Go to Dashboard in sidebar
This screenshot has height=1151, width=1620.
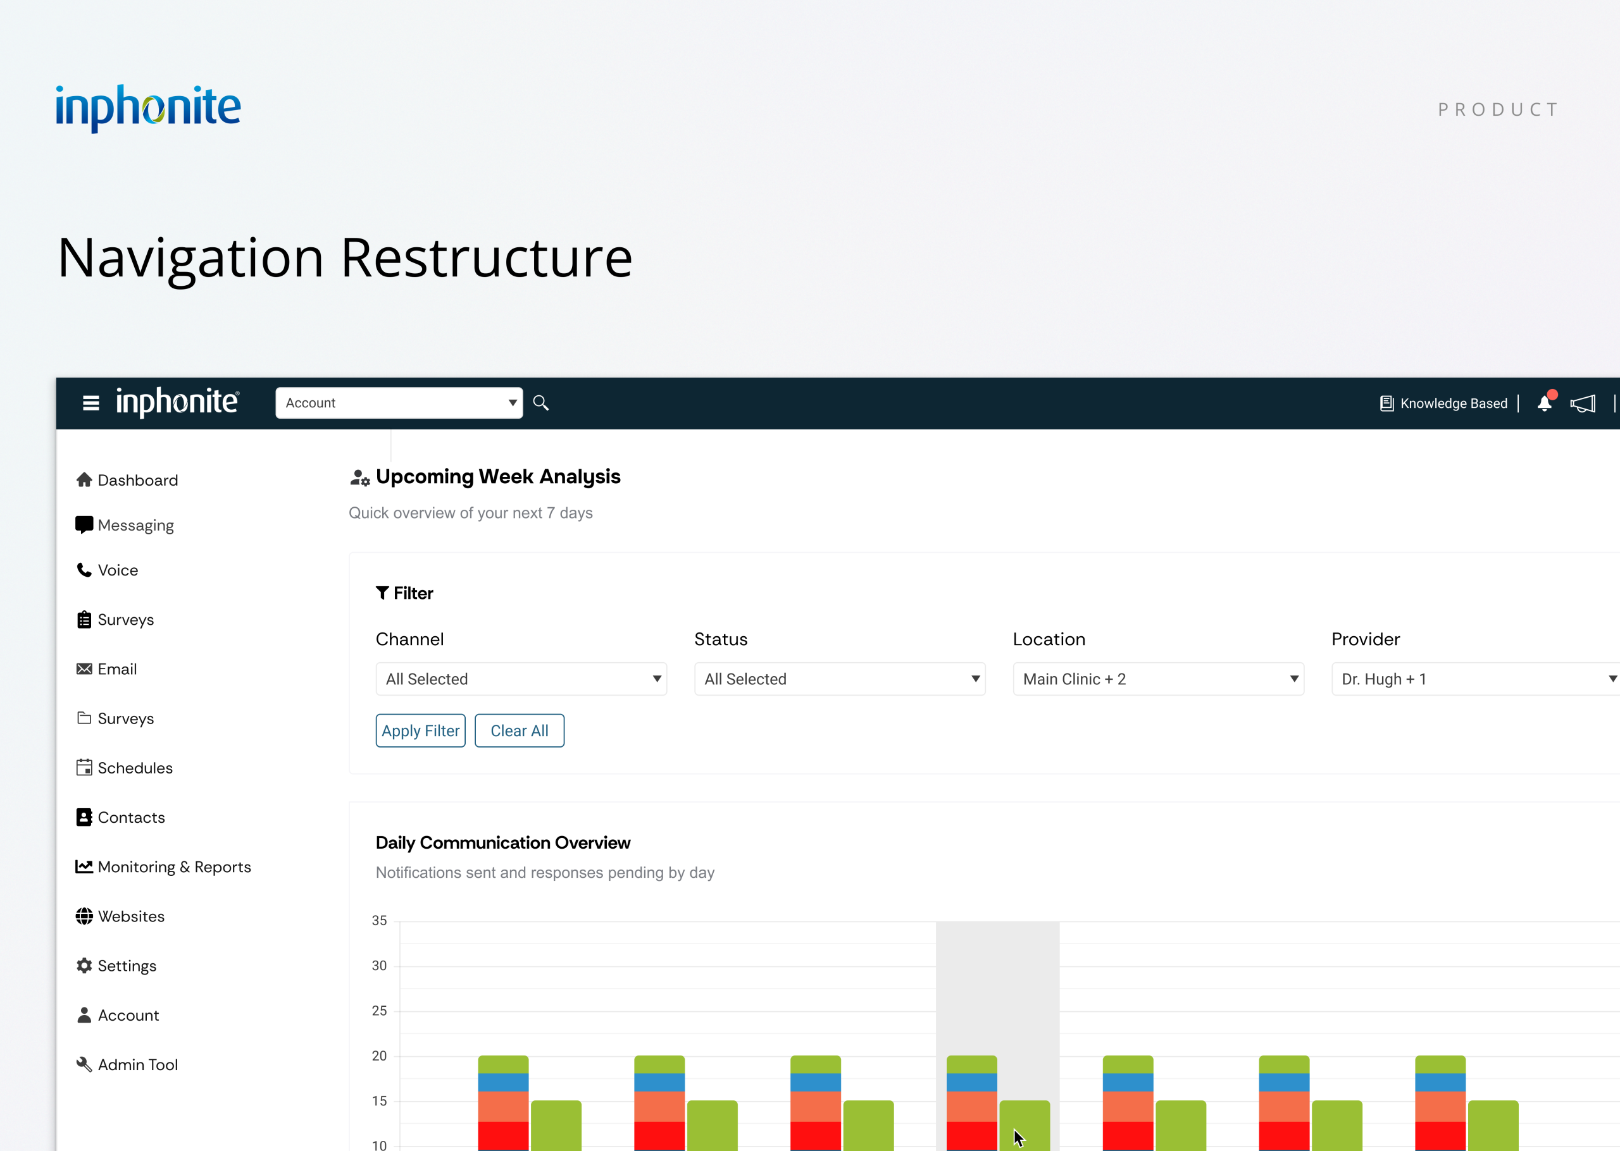tap(137, 481)
